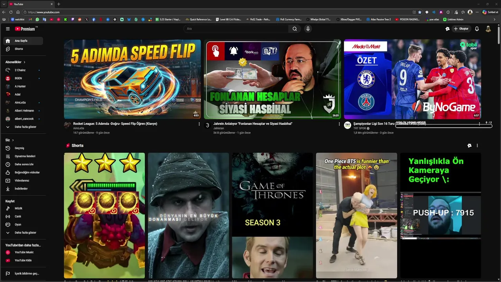
Task: Open Chelsea PSG özet thumbnail
Action: click(x=413, y=79)
